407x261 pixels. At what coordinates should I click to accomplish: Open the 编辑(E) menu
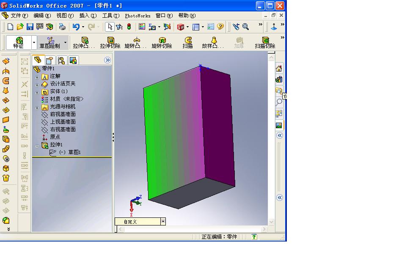pyautogui.click(x=42, y=16)
